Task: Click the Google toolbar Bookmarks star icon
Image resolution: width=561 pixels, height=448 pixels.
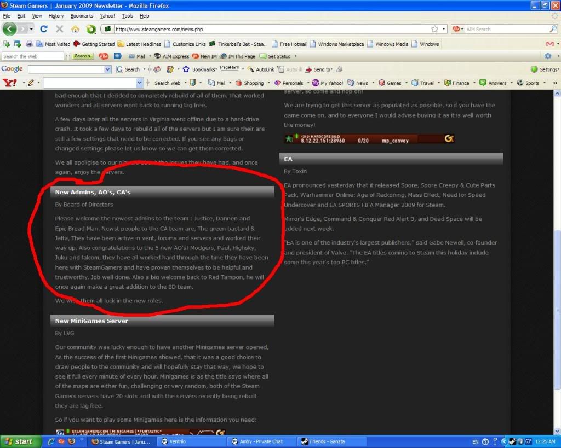Action: [186, 69]
